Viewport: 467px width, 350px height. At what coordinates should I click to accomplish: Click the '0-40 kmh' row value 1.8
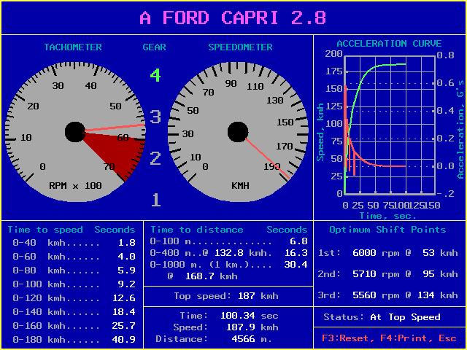pyautogui.click(x=127, y=243)
